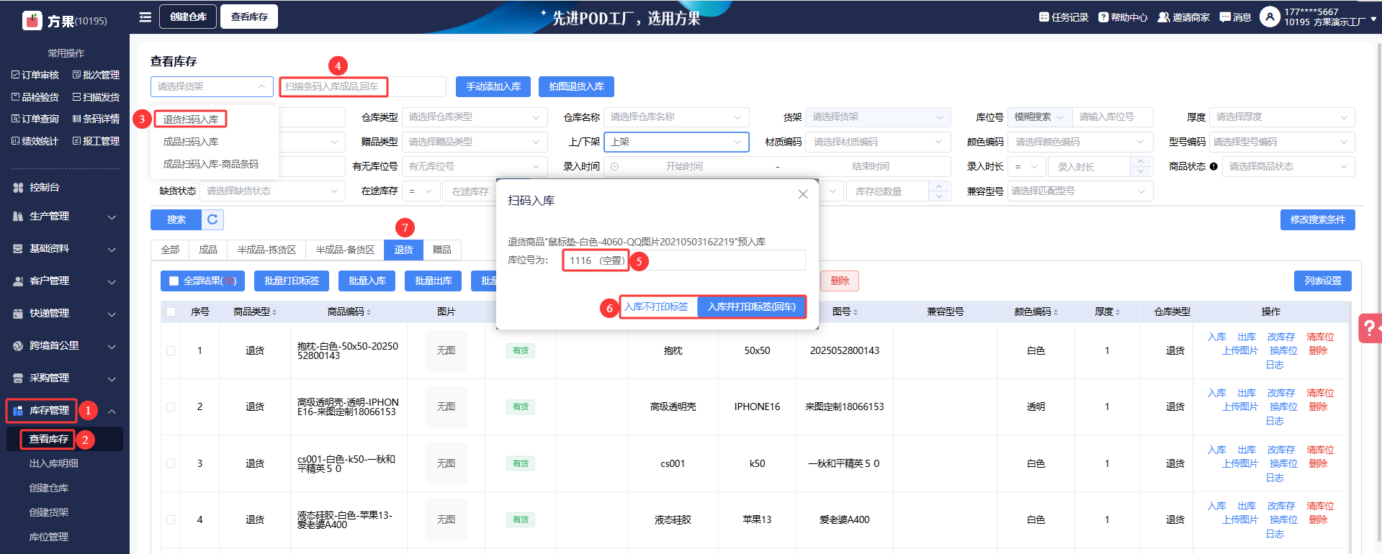Open the 厚度 dropdown
This screenshot has height=554, width=1382.
[x=1282, y=117]
